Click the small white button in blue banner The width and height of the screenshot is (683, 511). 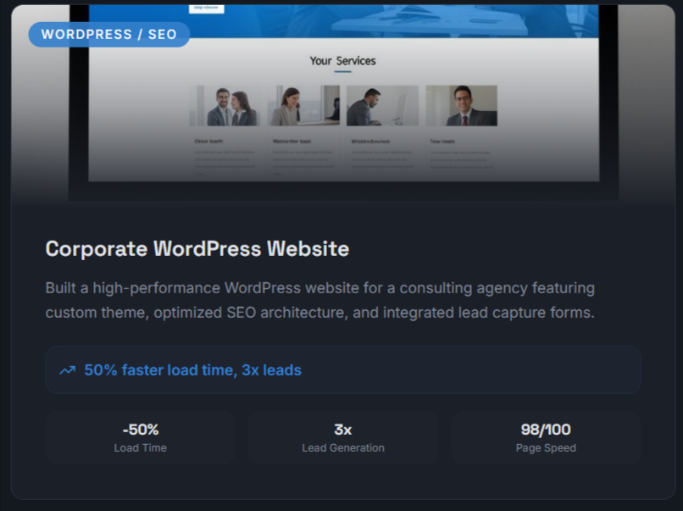[x=207, y=8]
